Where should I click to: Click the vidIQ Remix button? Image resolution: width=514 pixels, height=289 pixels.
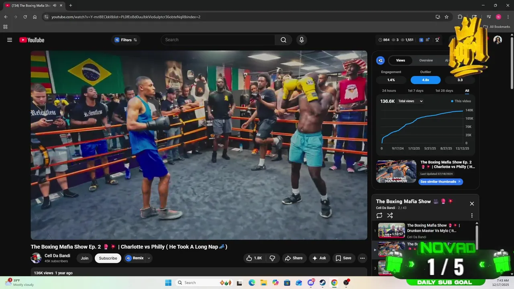(135, 258)
